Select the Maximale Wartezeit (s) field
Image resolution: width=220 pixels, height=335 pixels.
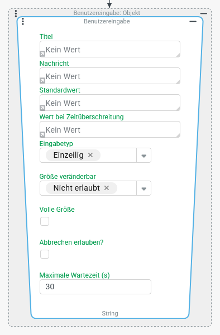click(x=95, y=287)
